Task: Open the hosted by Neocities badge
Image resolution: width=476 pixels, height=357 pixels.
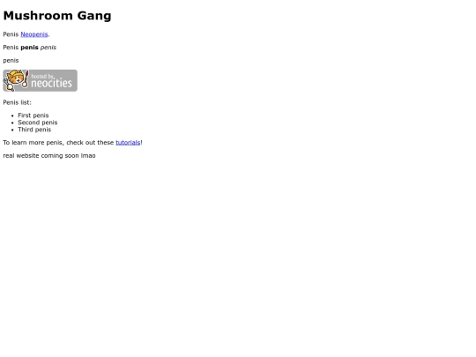Action: (40, 80)
